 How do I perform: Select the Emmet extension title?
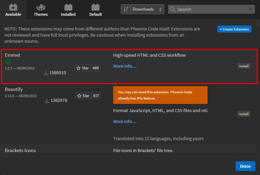pos(13,55)
